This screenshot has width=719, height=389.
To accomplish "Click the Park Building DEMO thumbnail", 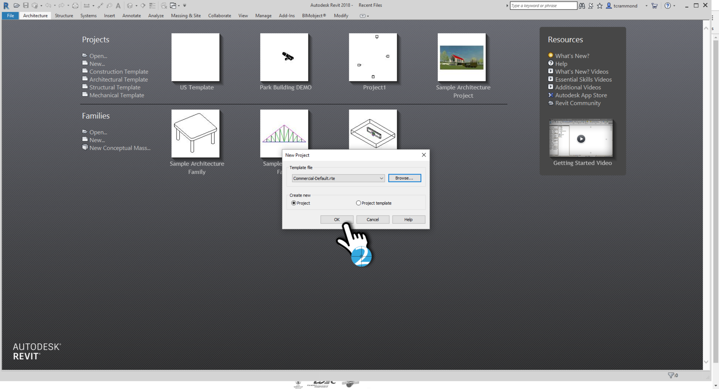I will pos(284,57).
